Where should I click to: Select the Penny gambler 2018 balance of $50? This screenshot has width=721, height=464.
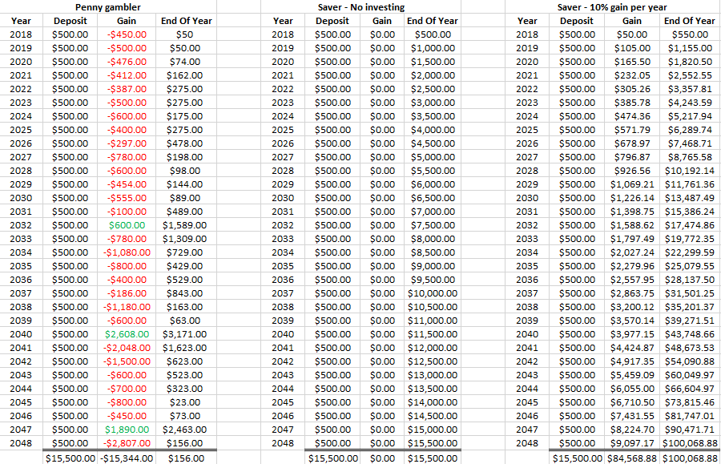pyautogui.click(x=184, y=34)
